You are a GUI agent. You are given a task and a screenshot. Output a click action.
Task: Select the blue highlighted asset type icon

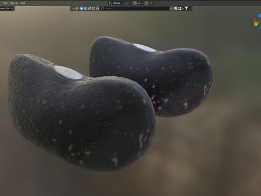coord(82,9)
